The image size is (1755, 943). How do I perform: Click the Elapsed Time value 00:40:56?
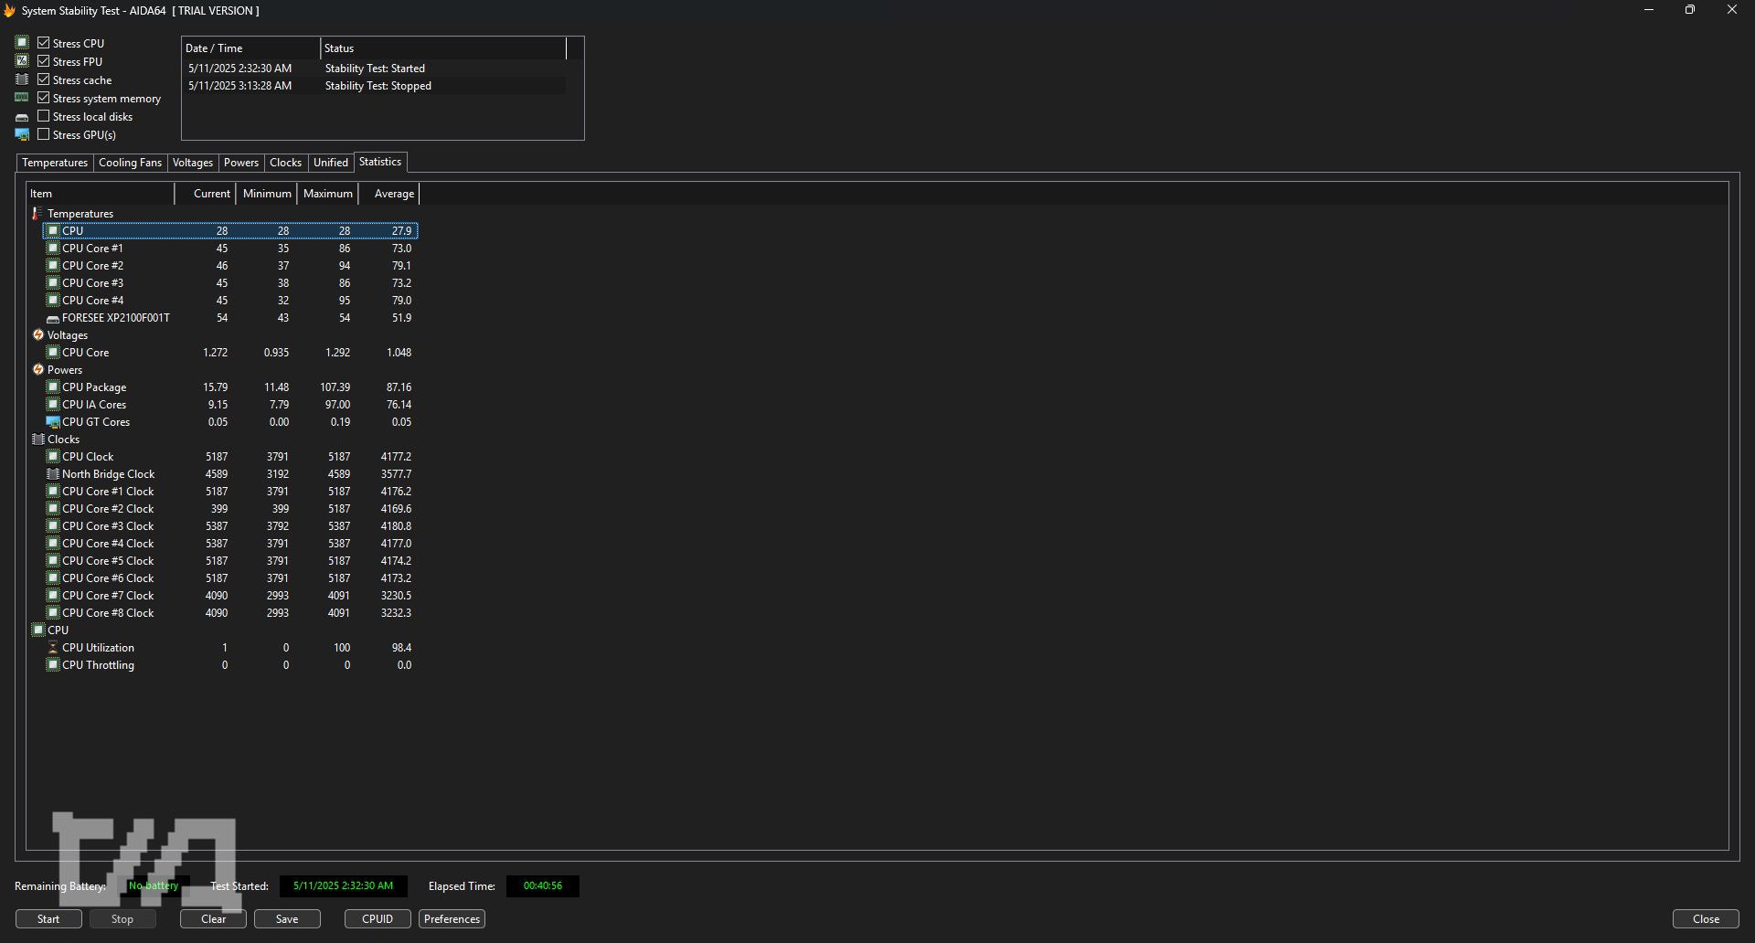543,885
